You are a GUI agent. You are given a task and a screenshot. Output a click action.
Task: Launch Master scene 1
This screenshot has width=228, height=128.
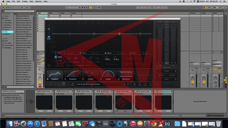(x=213, y=16)
